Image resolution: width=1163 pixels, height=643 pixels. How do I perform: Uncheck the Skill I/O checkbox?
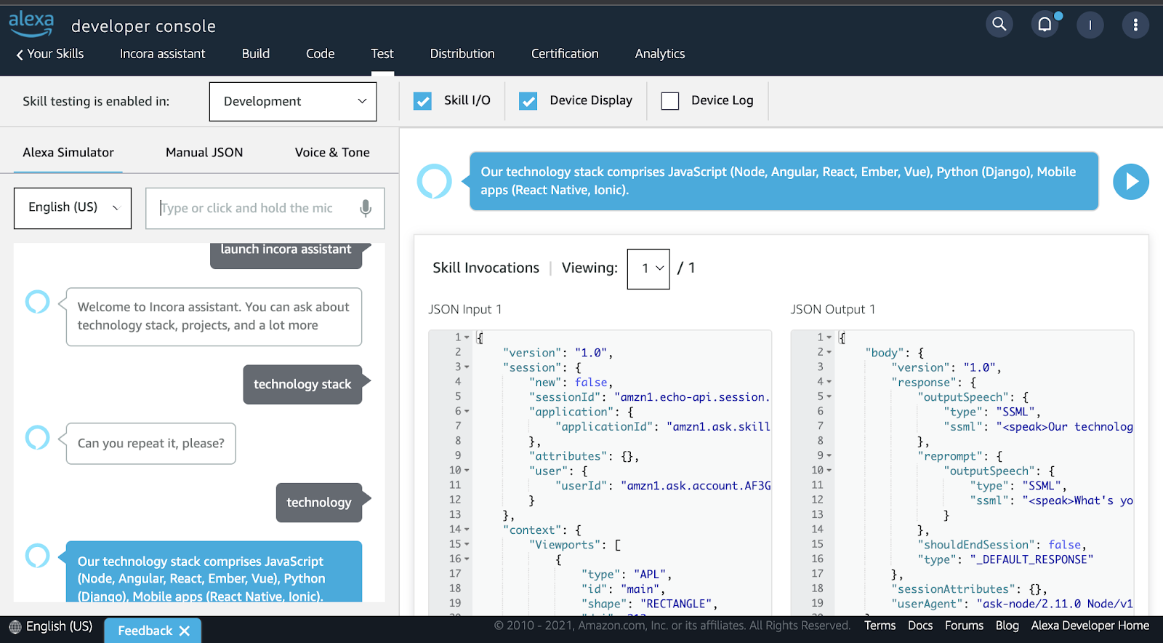[x=422, y=101]
